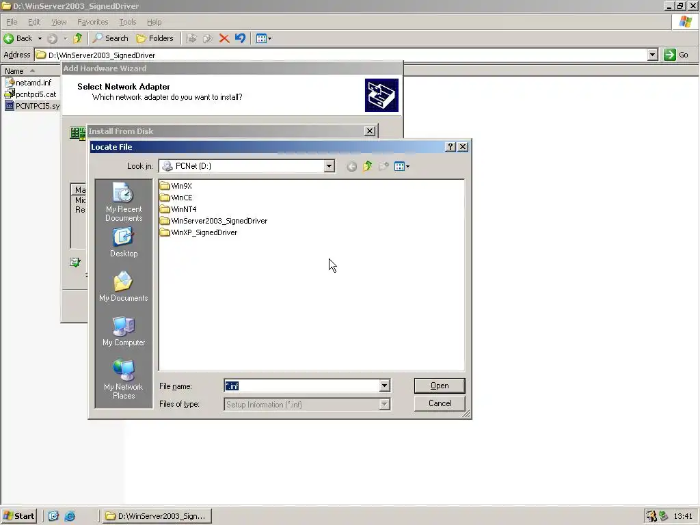
Task: Open the File menu
Action: (12, 22)
